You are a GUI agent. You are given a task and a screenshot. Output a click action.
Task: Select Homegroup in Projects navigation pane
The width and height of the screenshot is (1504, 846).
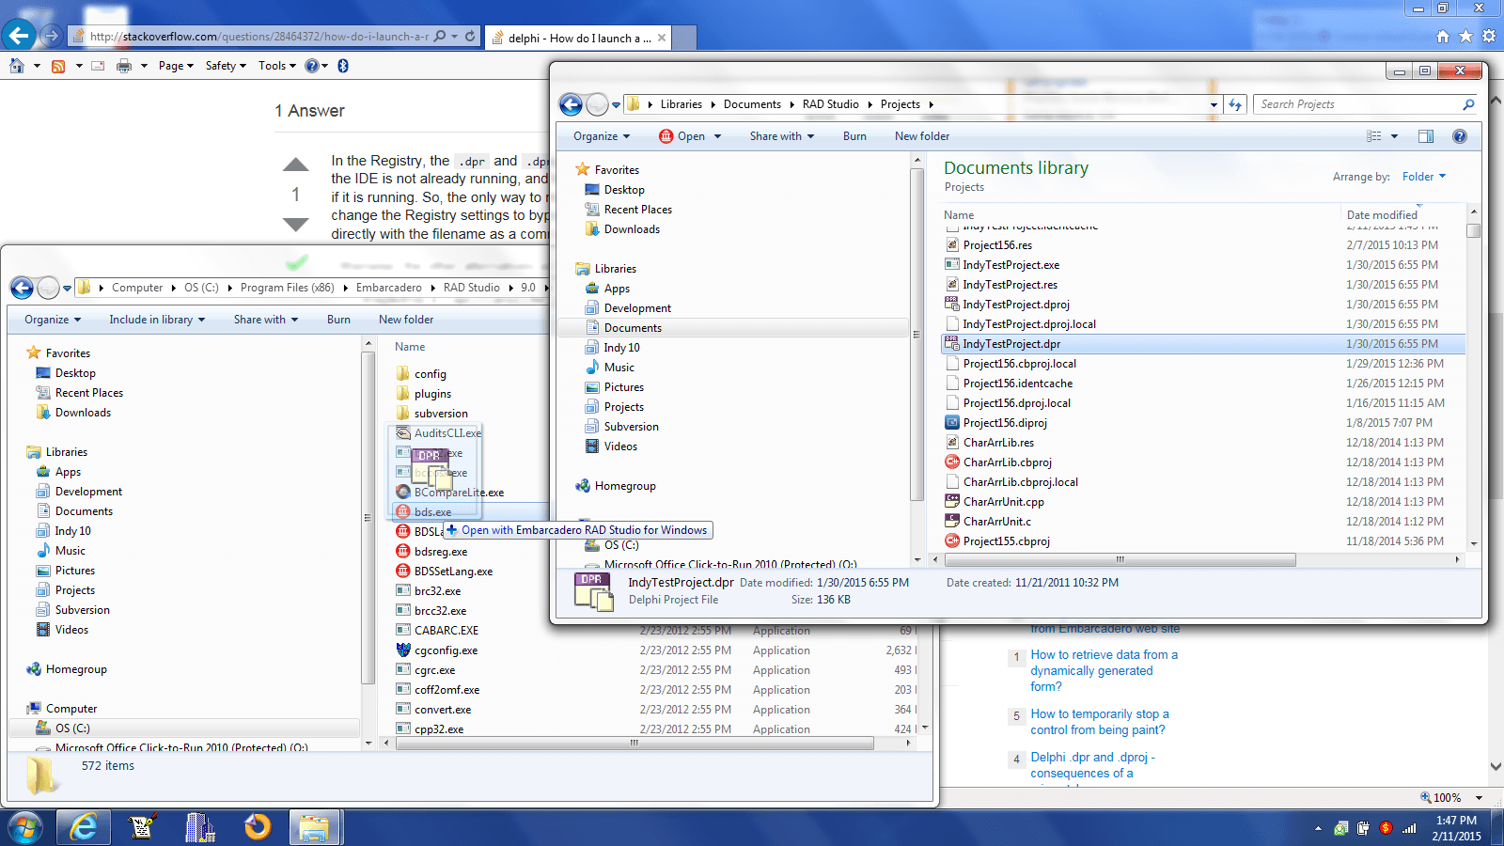point(625,486)
